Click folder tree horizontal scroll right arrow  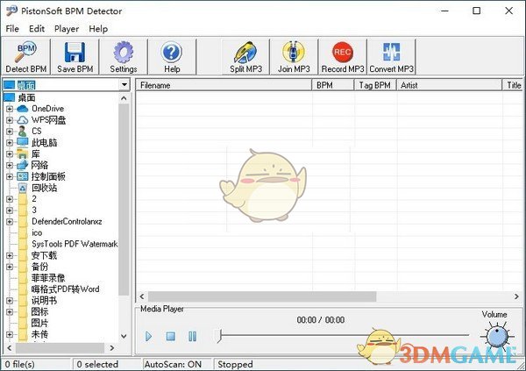(x=112, y=348)
